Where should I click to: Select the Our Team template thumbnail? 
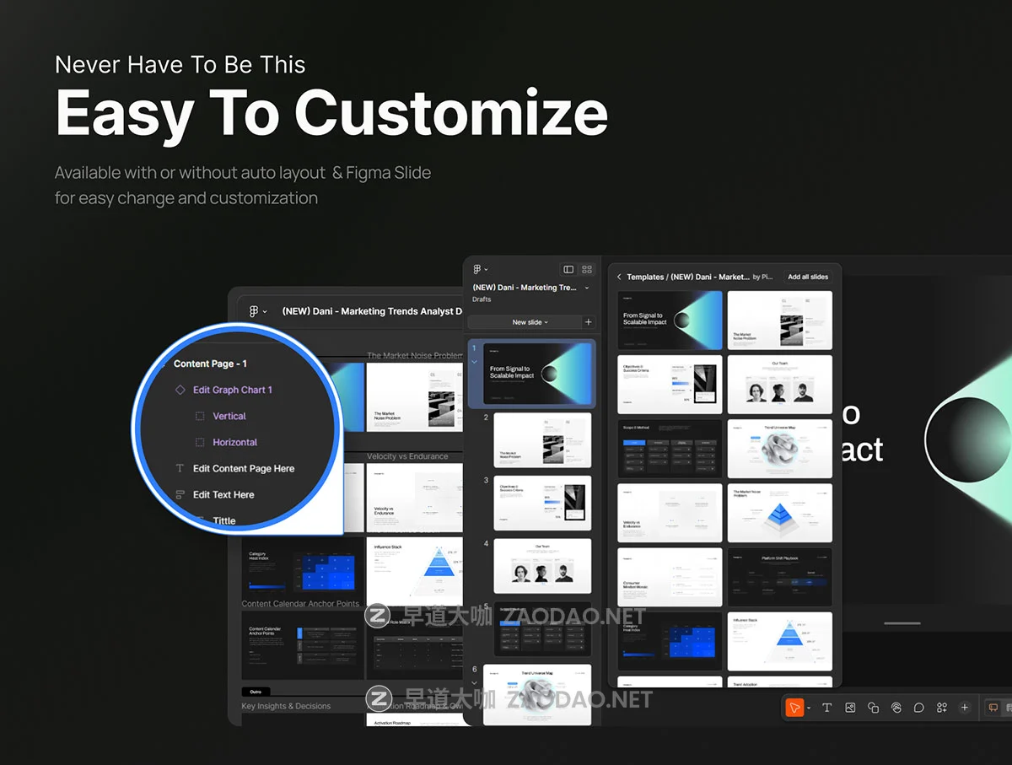[779, 385]
